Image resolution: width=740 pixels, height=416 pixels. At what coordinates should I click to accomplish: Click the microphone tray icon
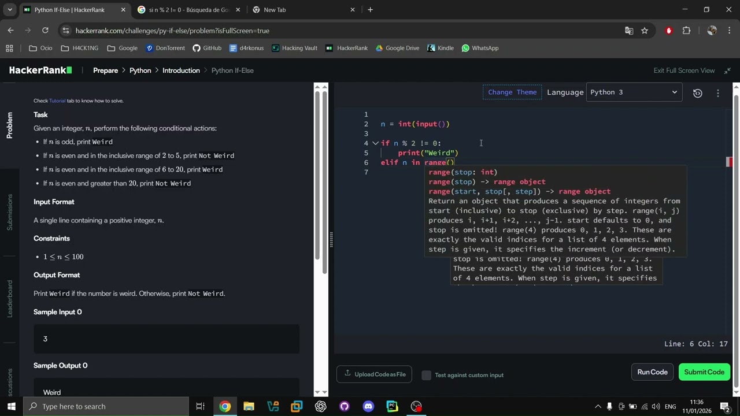tap(609, 406)
